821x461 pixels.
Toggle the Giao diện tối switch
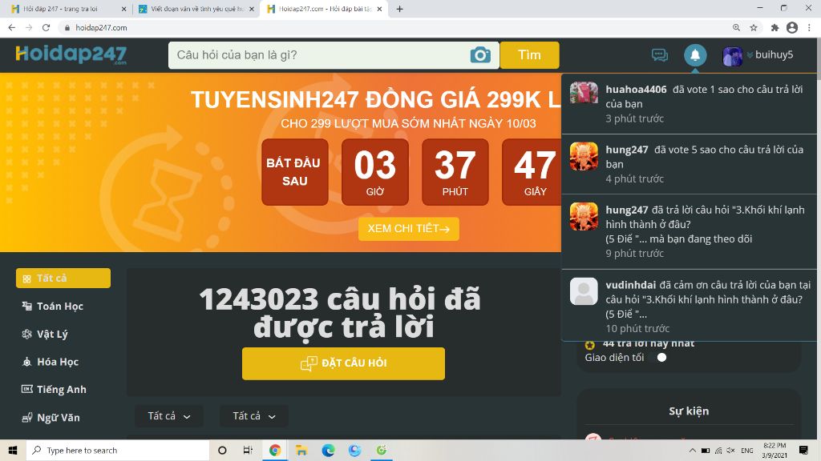tap(661, 358)
